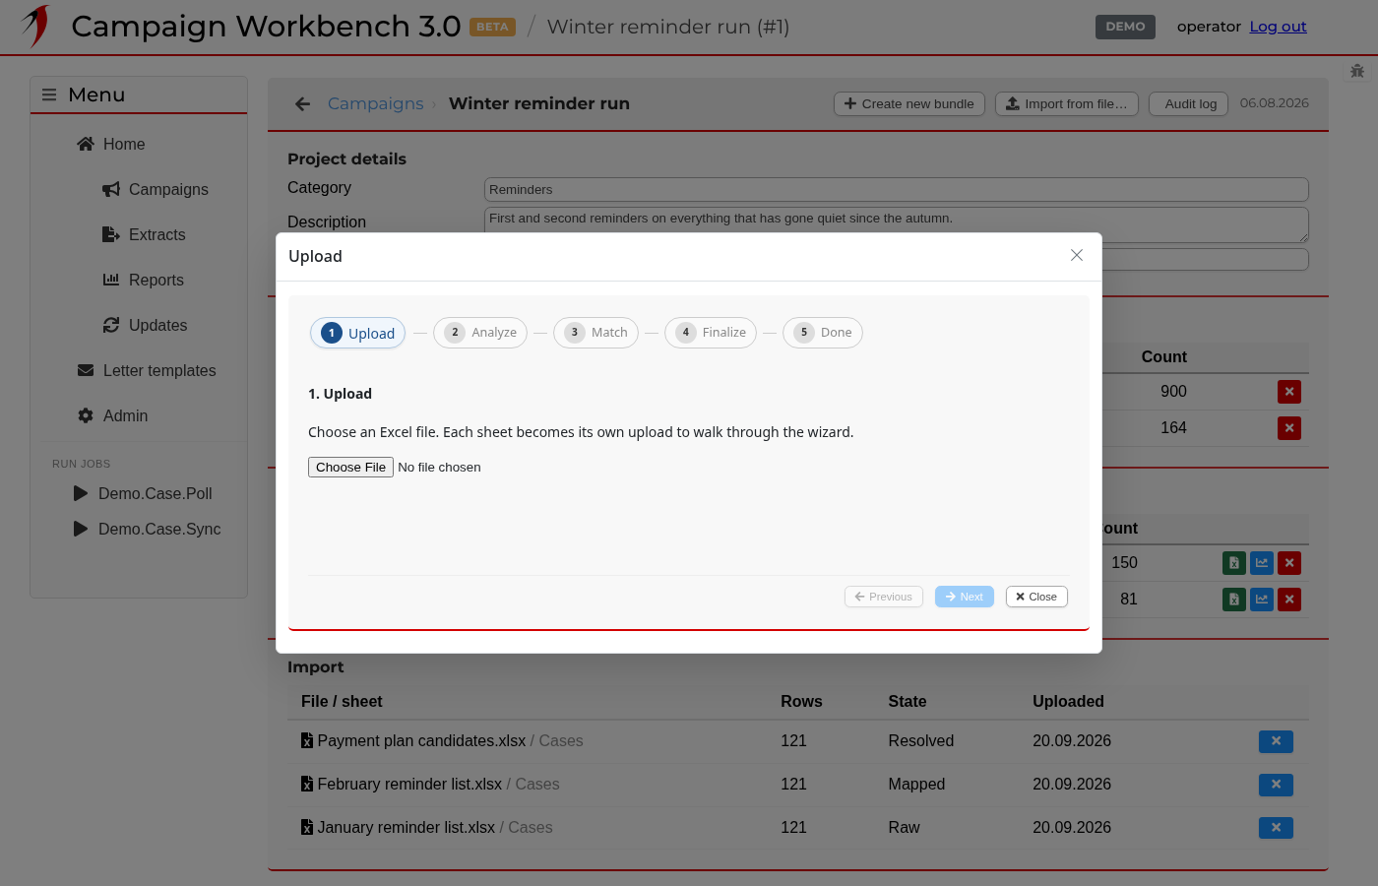Export the 81 row to Excel
The image size is (1378, 886).
tap(1234, 600)
